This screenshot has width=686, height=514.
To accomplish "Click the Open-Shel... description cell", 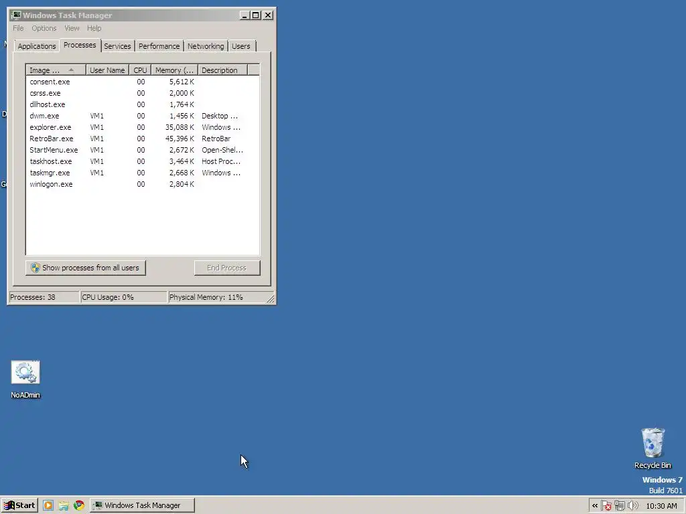I will tap(222, 150).
